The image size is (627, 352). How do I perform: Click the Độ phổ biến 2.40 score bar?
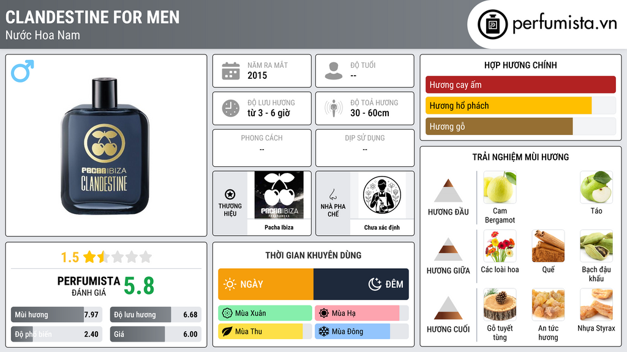(57, 334)
